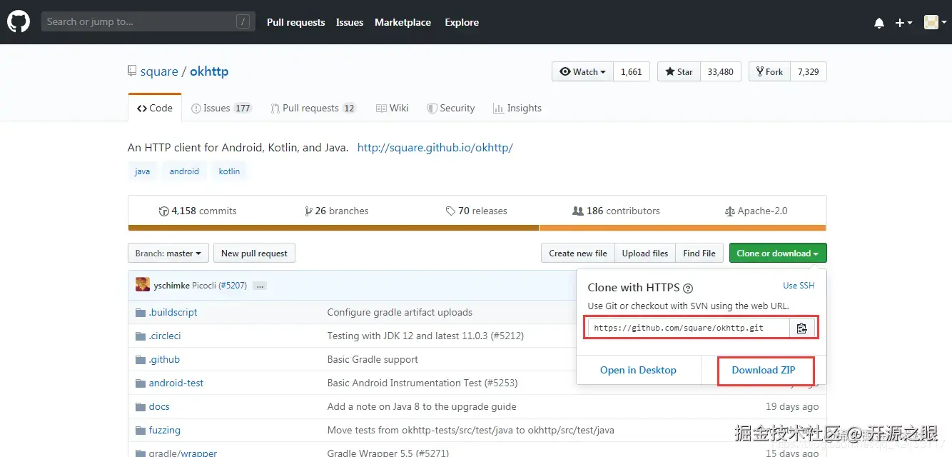952x457 pixels.
Task: Expand the commit message ellipsis button
Action: pos(260,286)
